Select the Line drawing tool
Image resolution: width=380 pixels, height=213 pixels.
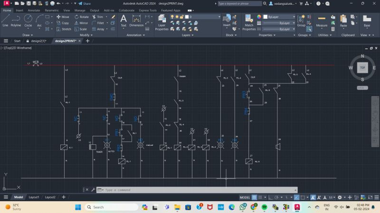click(5, 20)
